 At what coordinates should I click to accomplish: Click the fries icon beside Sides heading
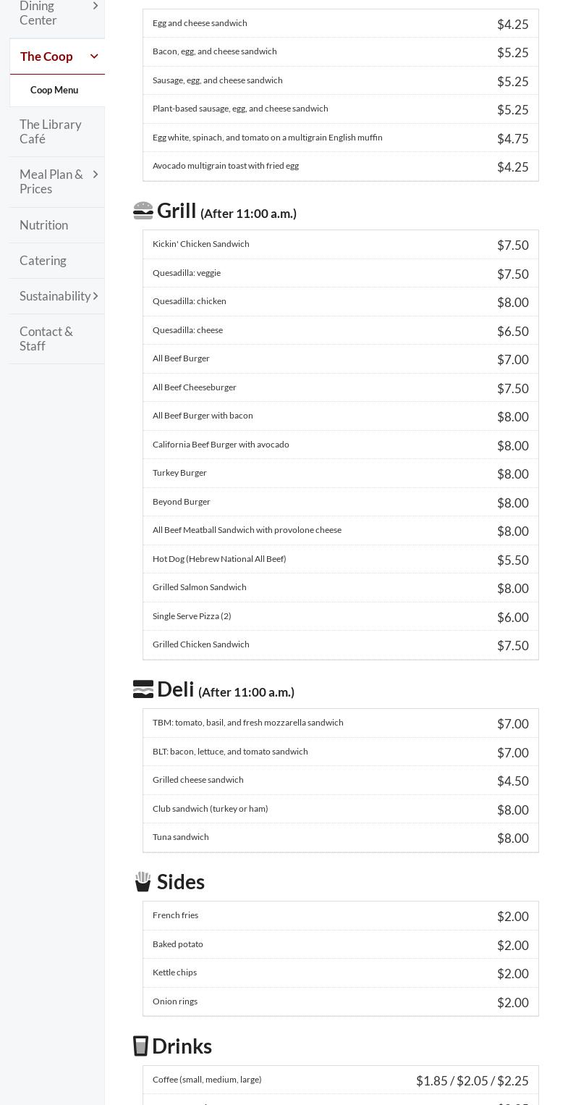143,882
